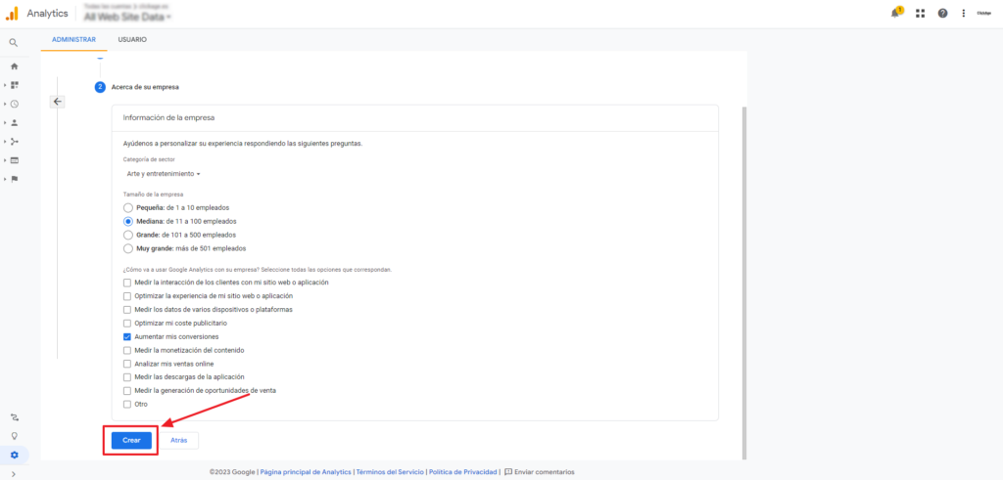Select Muy grande company size radio
Viewport: 1003px width, 480px height.
[x=128, y=248]
